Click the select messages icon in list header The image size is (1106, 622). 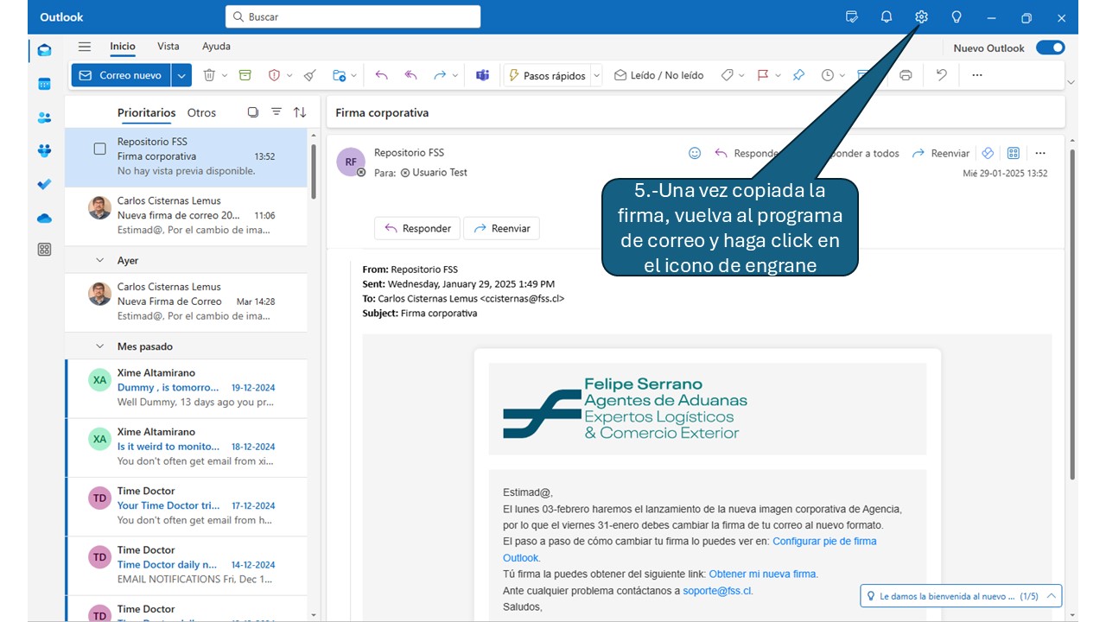253,112
